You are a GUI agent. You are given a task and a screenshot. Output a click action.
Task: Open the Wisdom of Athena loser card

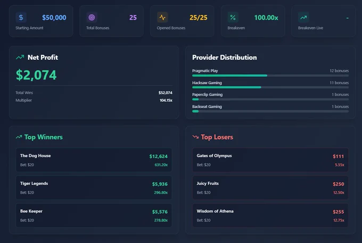(x=270, y=215)
